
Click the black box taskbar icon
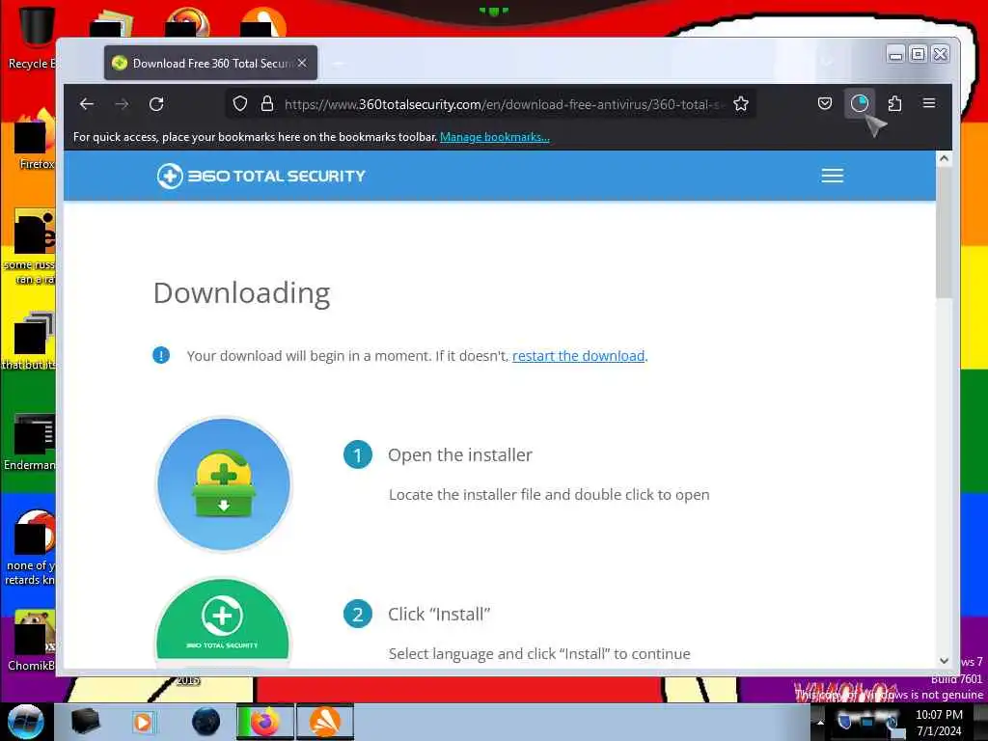pyautogui.click(x=85, y=722)
